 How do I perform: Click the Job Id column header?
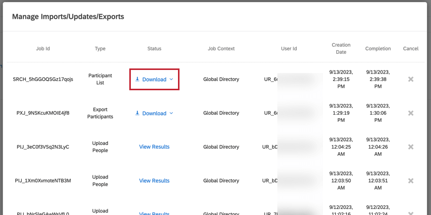(43, 49)
